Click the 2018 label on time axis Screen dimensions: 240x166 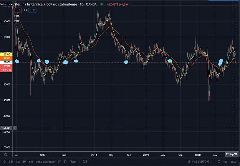(94, 155)
